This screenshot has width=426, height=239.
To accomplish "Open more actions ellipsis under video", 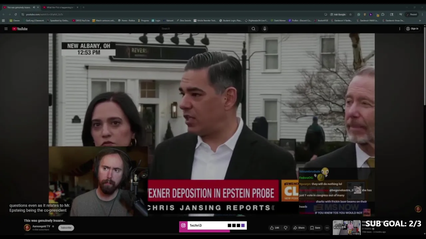I will 327,228.
